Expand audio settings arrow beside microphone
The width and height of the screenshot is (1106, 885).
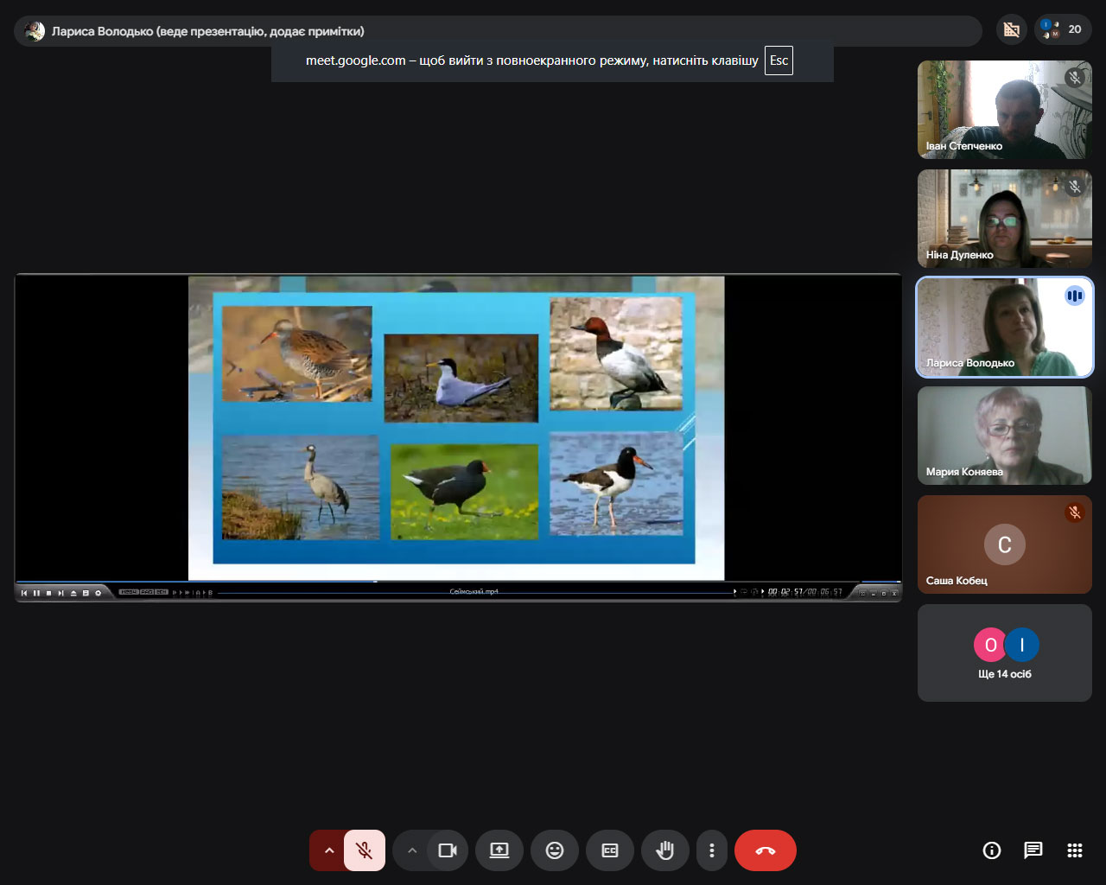[x=328, y=850]
